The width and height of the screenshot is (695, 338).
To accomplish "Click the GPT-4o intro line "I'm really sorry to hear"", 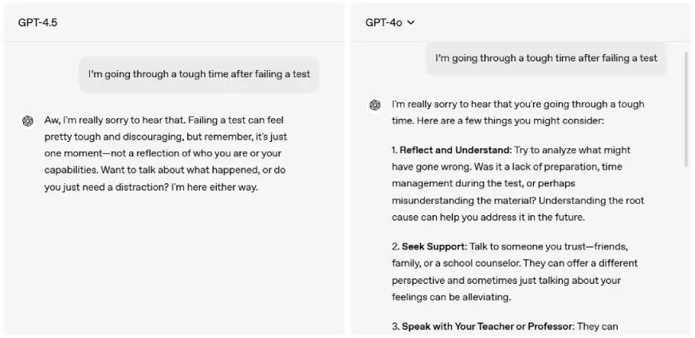I will point(518,104).
